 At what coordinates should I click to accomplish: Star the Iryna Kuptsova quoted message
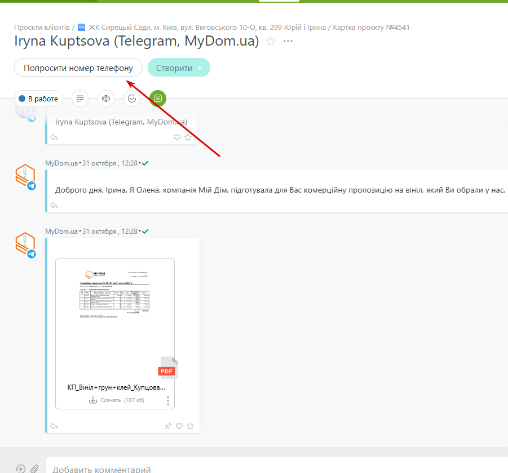pyautogui.click(x=188, y=137)
